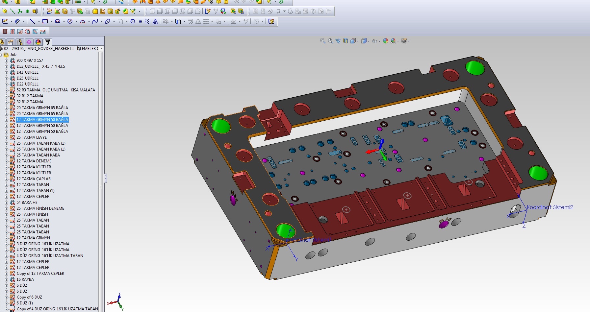The image size is (590, 312).
Task: Choose the sketch Text tool
Action: (x=155, y=22)
